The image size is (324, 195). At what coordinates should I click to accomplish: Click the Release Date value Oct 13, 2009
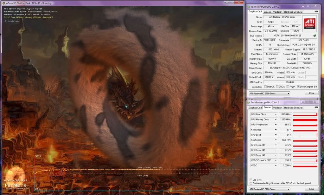coord(271,31)
